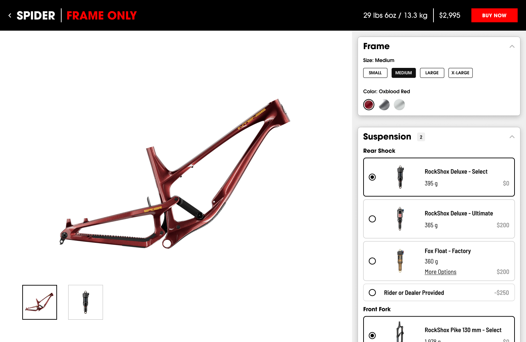Select the RockShox Pike 130 mm radio button
Screen dimensions: 526x342
point(372,335)
